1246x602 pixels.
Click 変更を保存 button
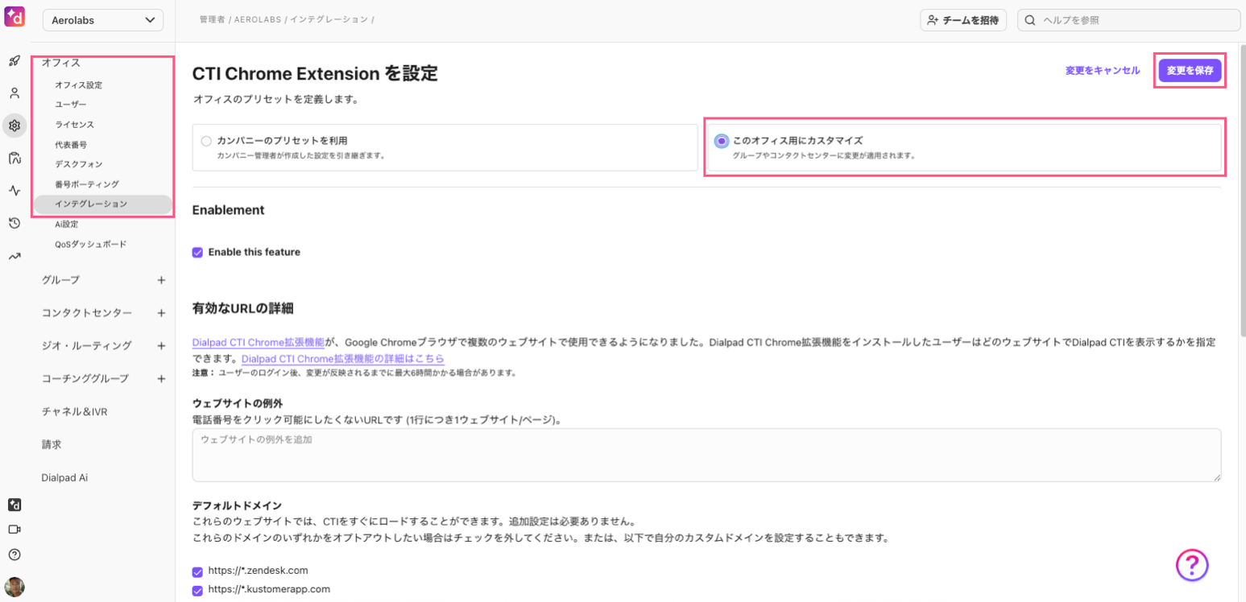click(1190, 71)
